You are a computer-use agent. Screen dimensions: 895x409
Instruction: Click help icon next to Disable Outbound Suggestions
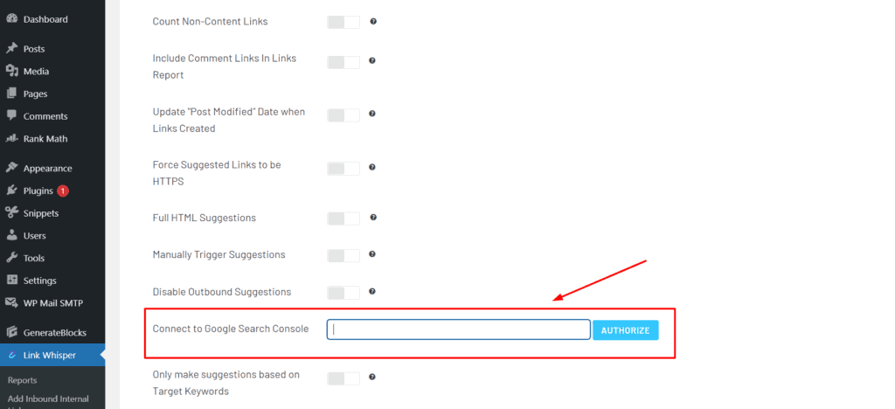(372, 292)
